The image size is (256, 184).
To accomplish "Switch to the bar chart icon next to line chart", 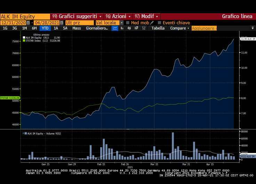I will [122, 28].
